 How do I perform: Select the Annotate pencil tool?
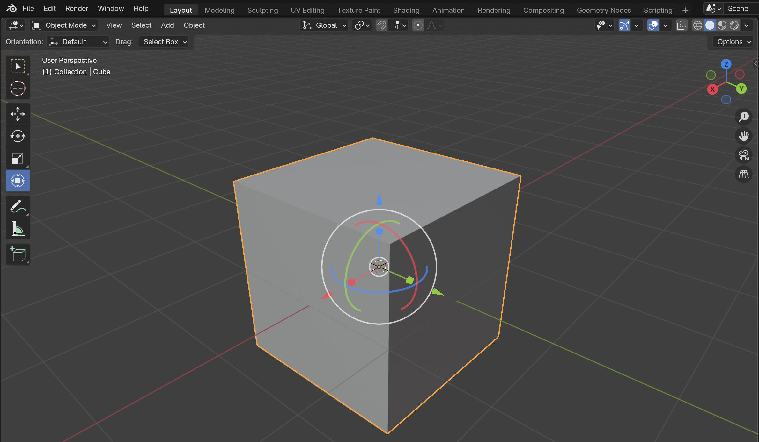[x=18, y=206]
